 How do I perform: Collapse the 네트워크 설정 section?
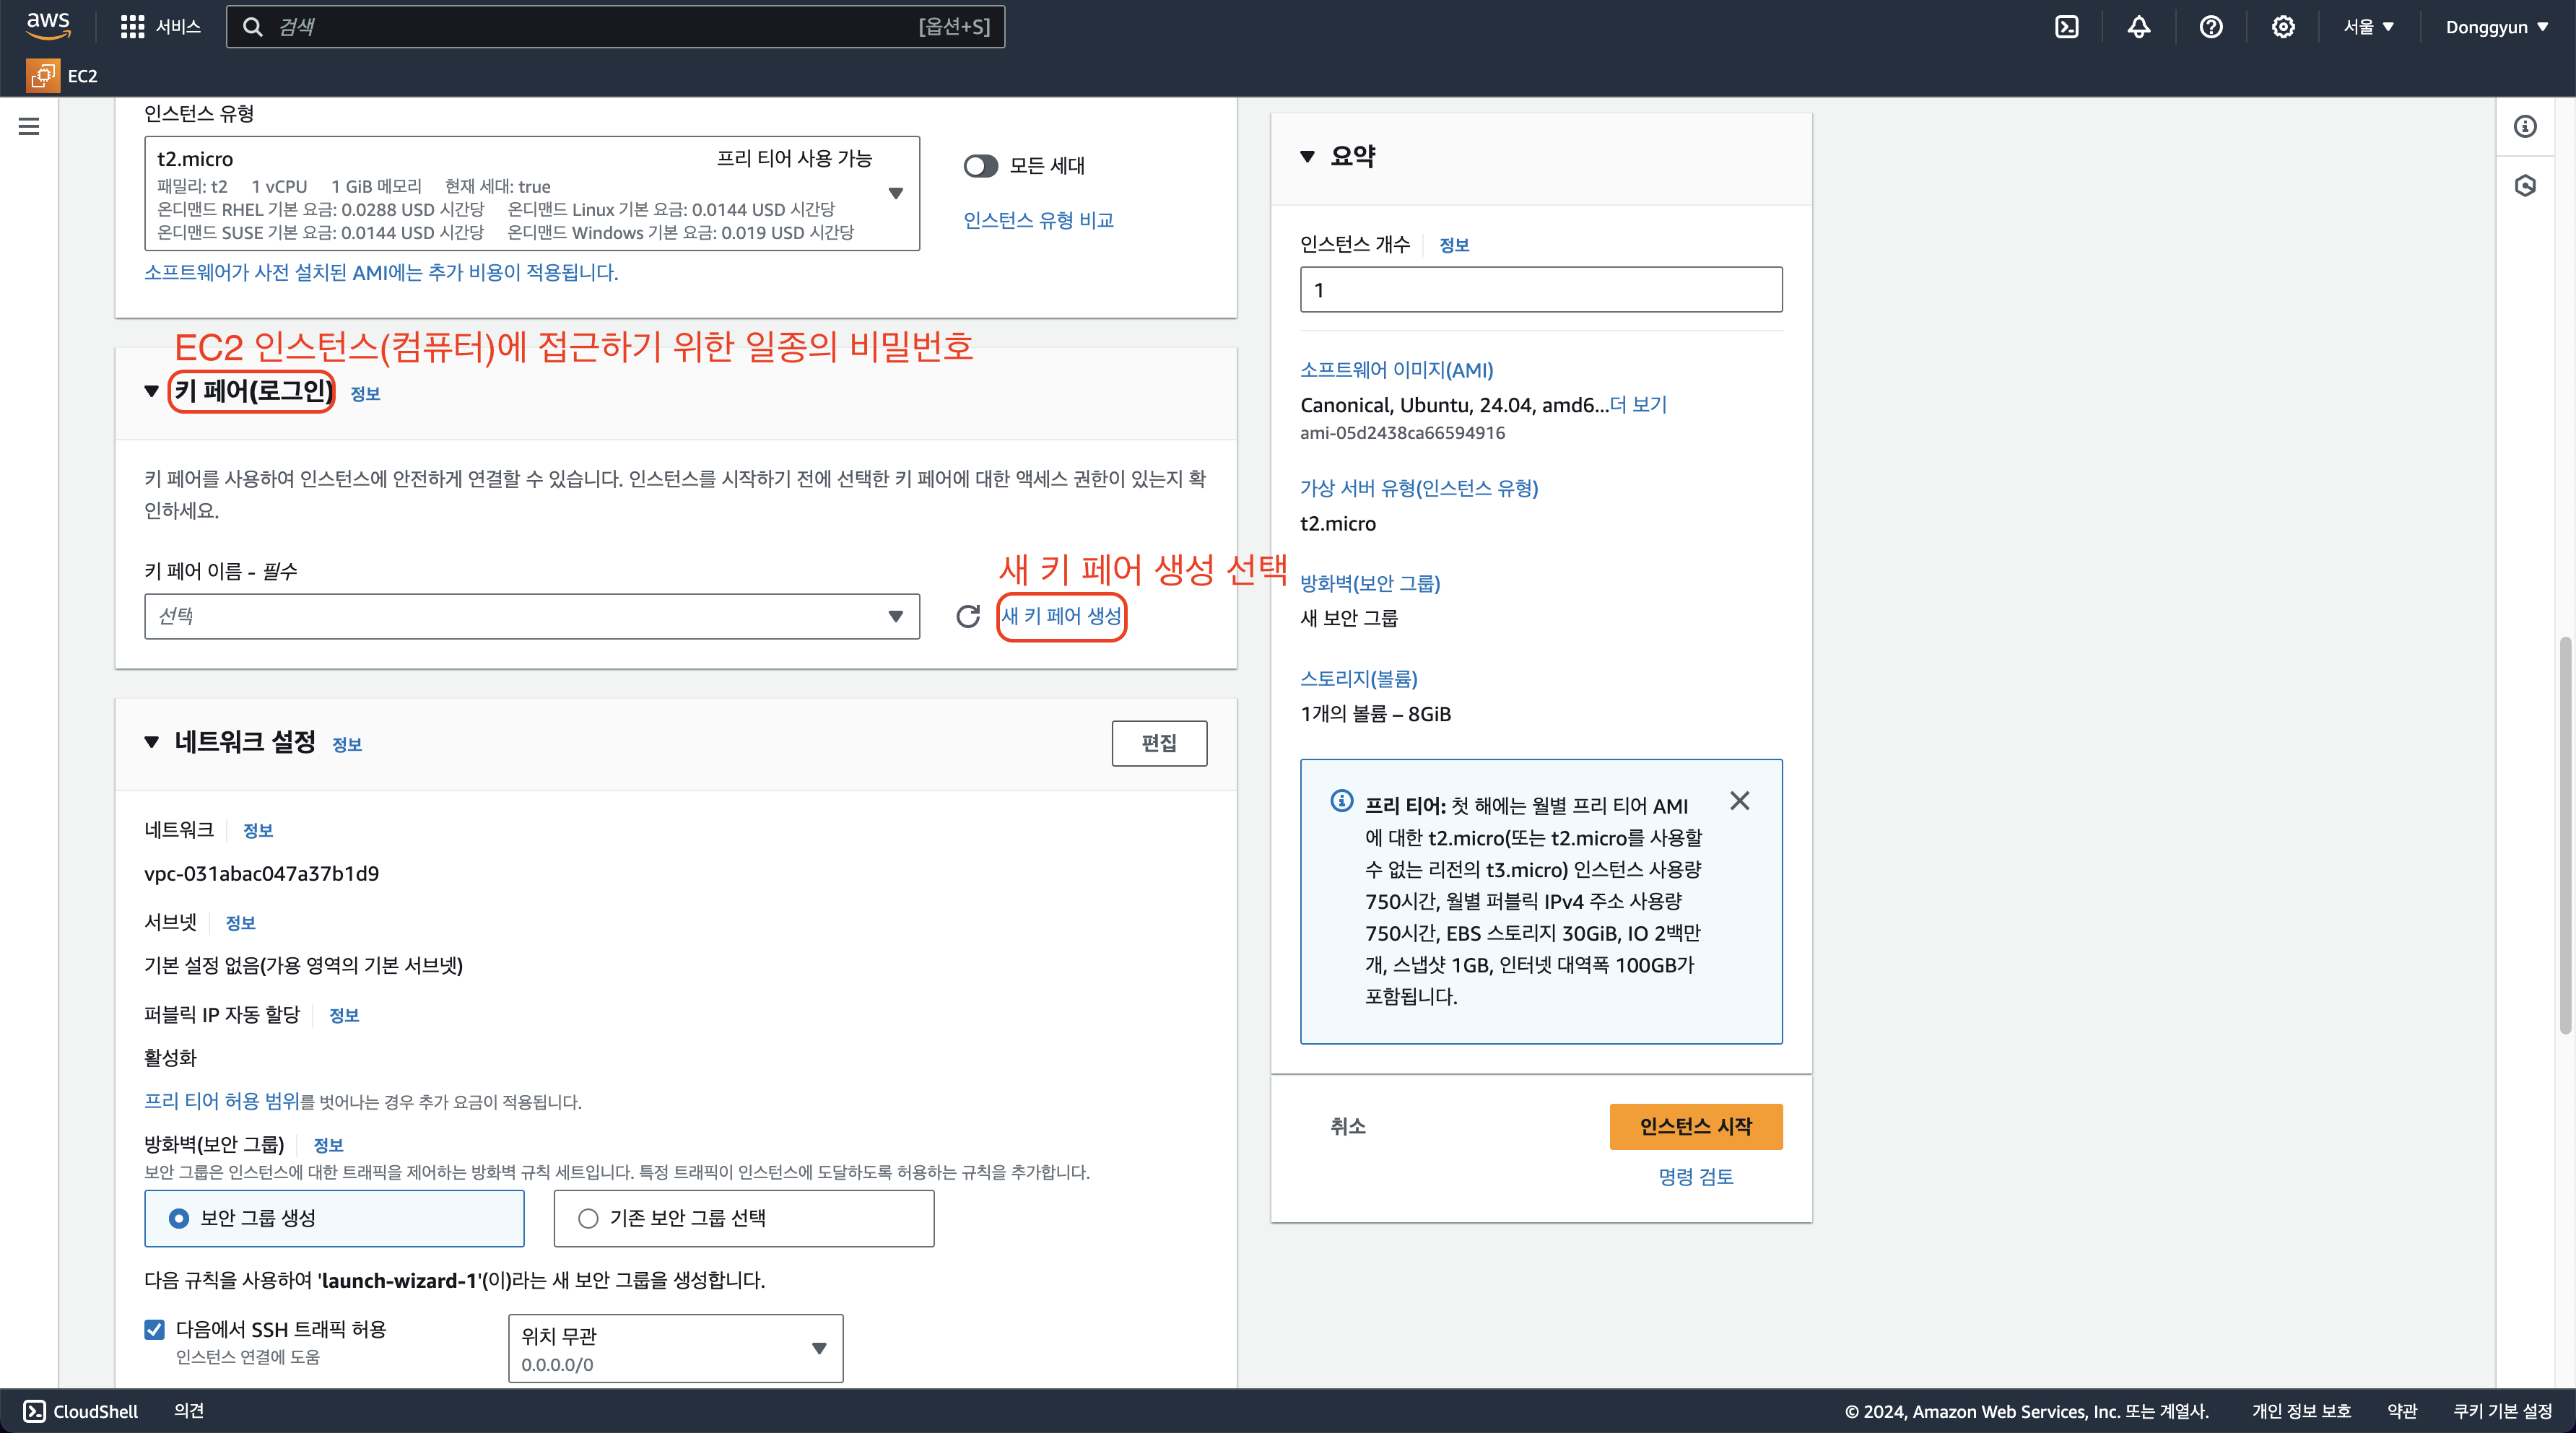pyautogui.click(x=151, y=742)
